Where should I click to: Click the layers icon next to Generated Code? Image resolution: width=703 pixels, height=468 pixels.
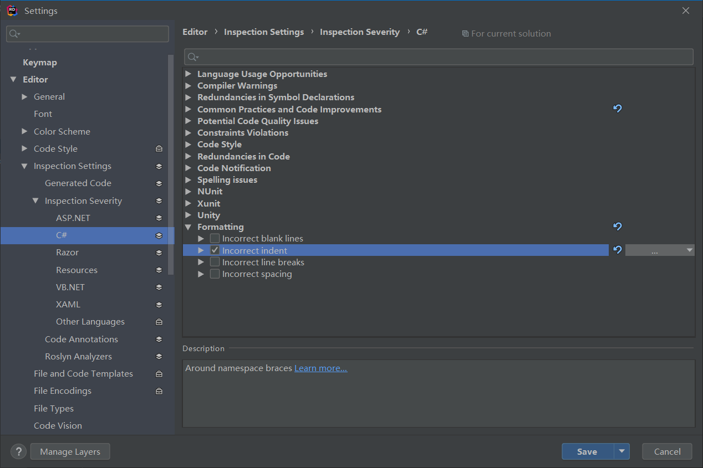point(159,183)
